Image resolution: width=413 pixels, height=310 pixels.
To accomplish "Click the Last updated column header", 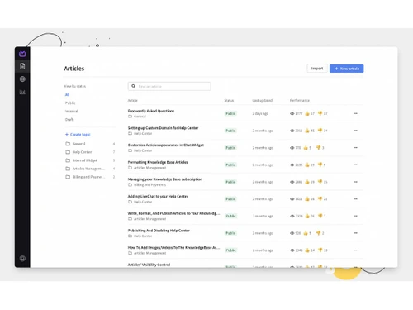I will click(x=263, y=100).
